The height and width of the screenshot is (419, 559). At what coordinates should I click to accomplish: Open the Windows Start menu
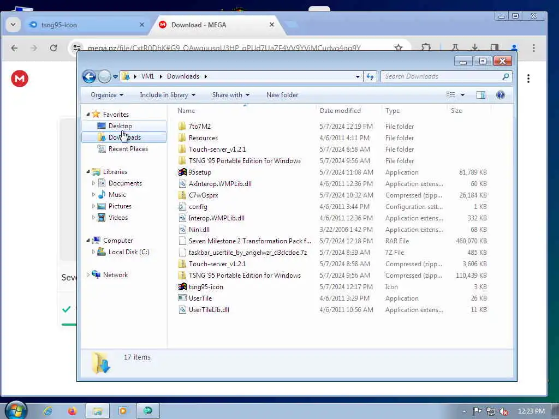16,411
